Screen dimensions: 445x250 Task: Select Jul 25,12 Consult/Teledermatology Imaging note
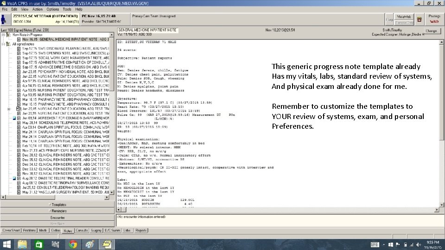tap(65, 187)
